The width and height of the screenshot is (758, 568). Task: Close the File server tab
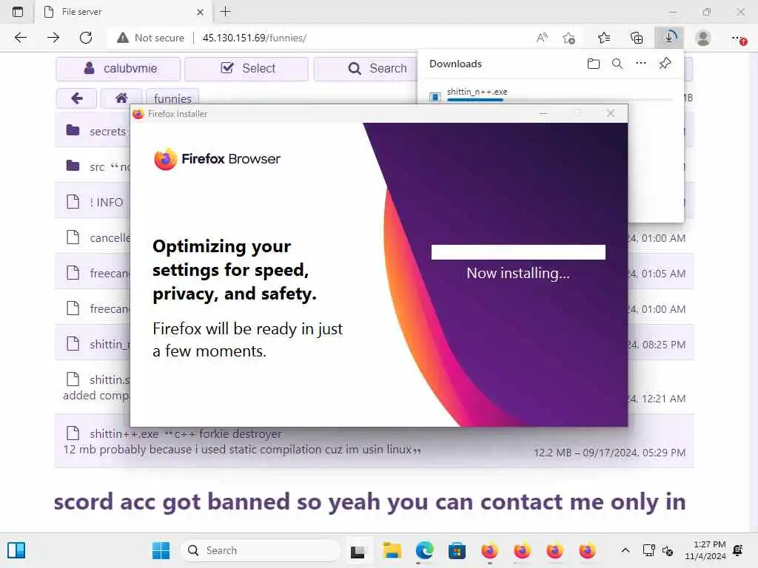click(200, 12)
